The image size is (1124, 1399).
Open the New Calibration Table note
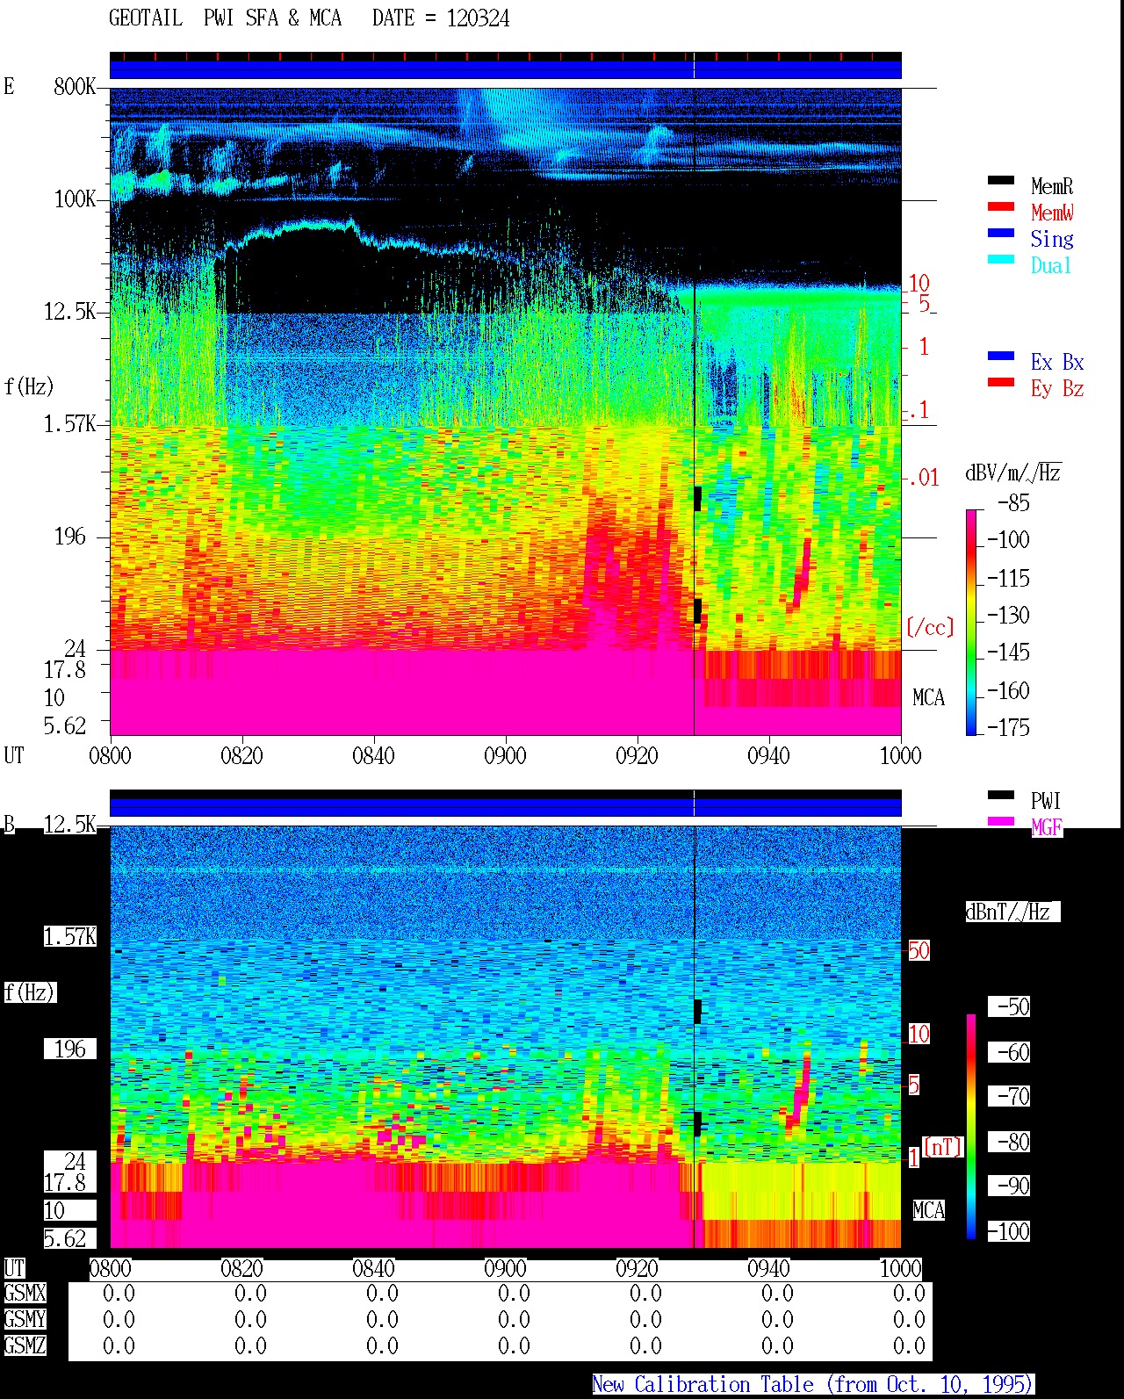pos(812,1384)
